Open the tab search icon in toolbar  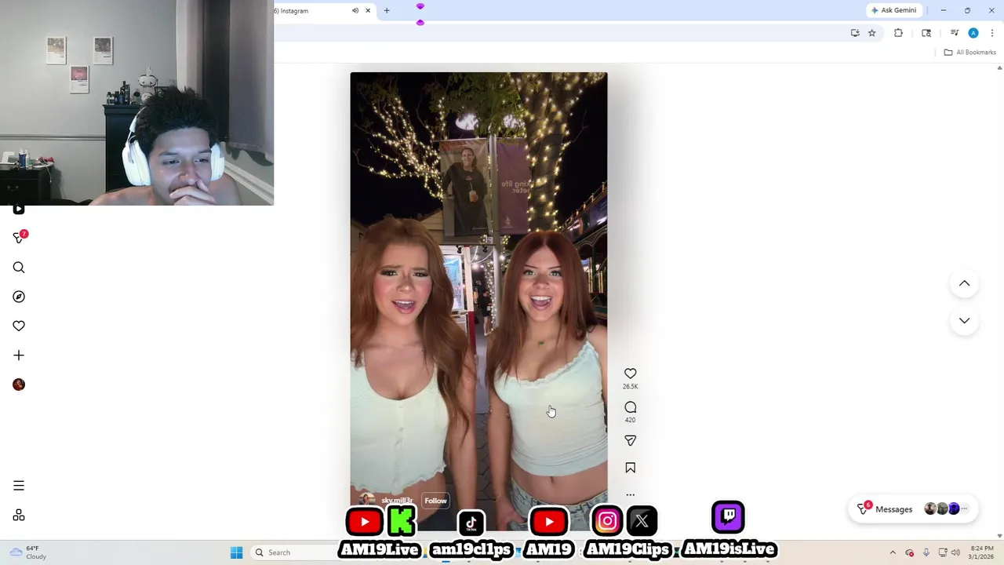click(926, 33)
